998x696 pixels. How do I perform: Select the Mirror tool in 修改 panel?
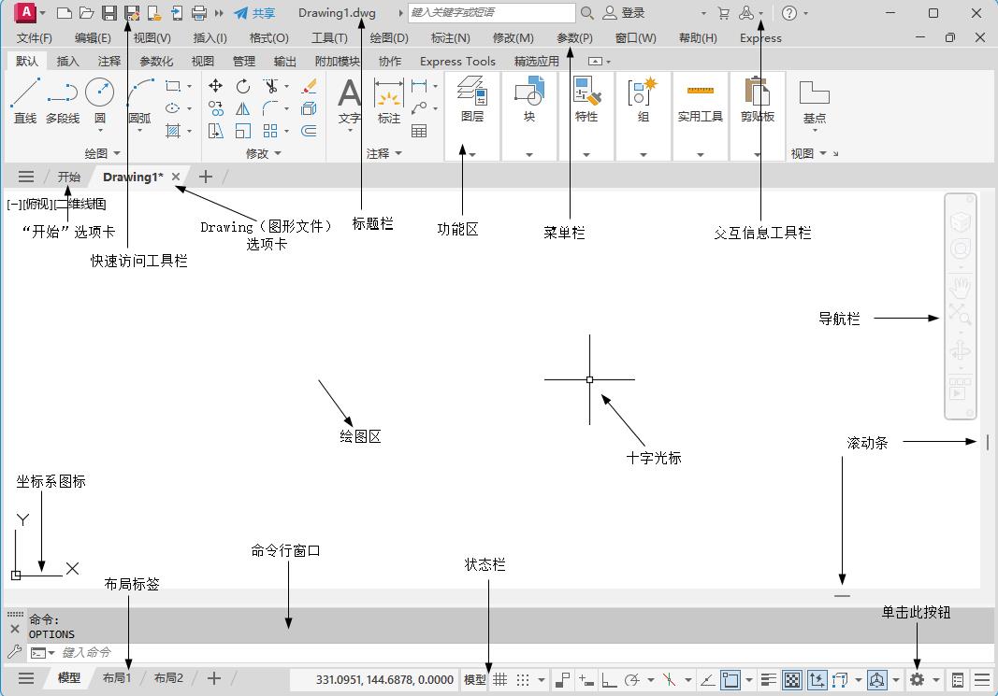point(243,108)
